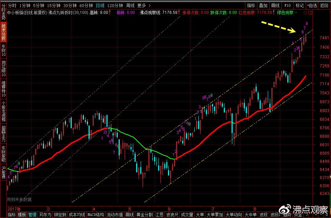Switch to the 周线 weekly chart
Image resolution: width=331 pixels, height=218 pixels.
pos(130,5)
